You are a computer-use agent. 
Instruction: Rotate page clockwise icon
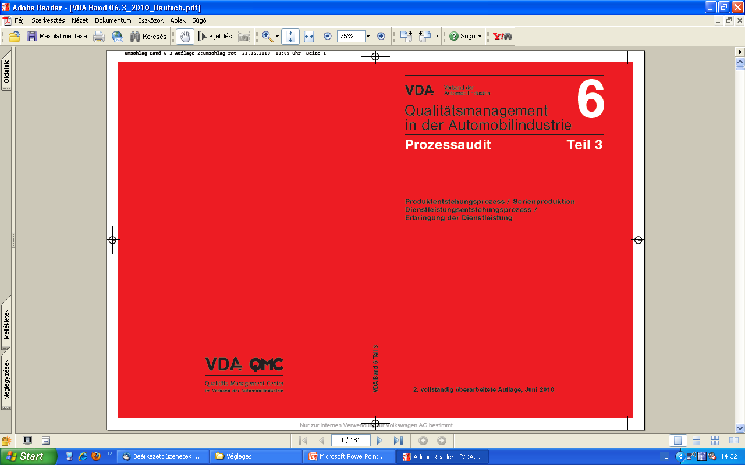[x=406, y=36]
